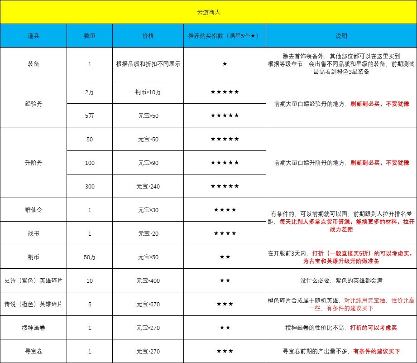Select 史诗（紫色）英雄碎片 cell

pyautogui.click(x=34, y=281)
